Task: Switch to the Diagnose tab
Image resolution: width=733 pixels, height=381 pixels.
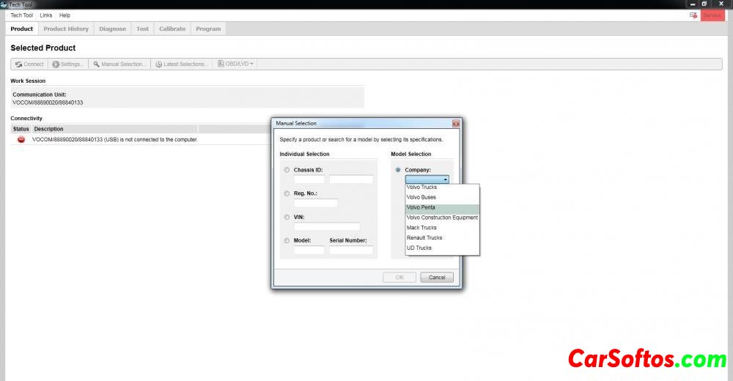Action: [x=112, y=29]
